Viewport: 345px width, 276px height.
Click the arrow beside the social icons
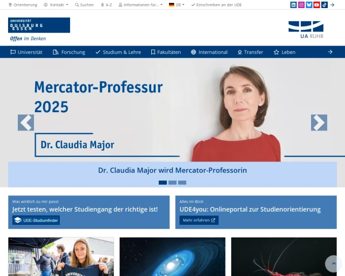pyautogui.click(x=332, y=5)
